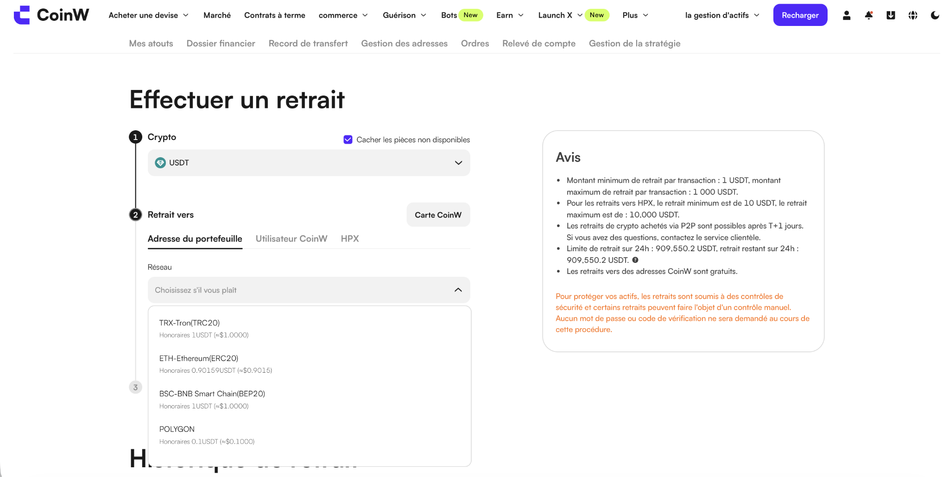Switch to Utilisateur CoinW tab
Viewport: 949px width, 477px height.
point(291,239)
